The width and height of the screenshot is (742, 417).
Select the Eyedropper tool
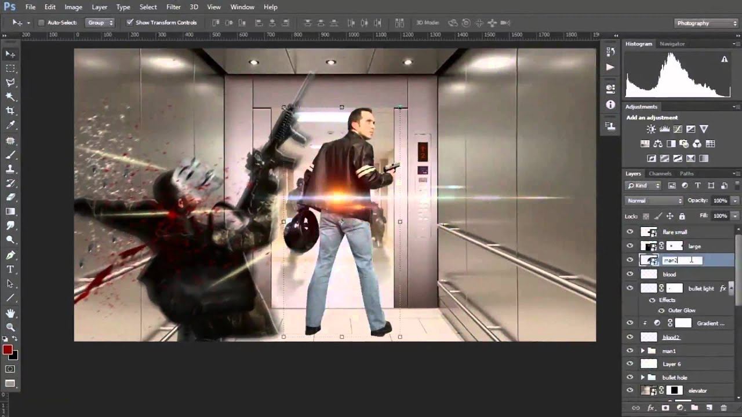click(10, 125)
